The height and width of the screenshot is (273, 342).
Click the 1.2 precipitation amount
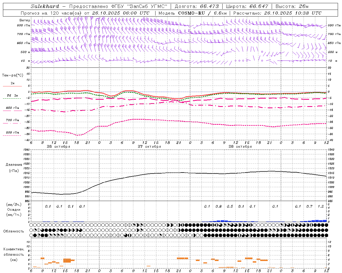pyautogui.click(x=321, y=206)
